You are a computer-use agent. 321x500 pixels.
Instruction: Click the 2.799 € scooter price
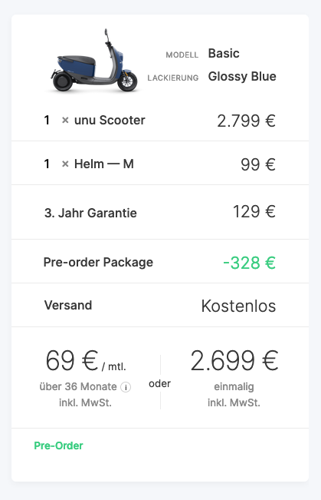tap(246, 121)
